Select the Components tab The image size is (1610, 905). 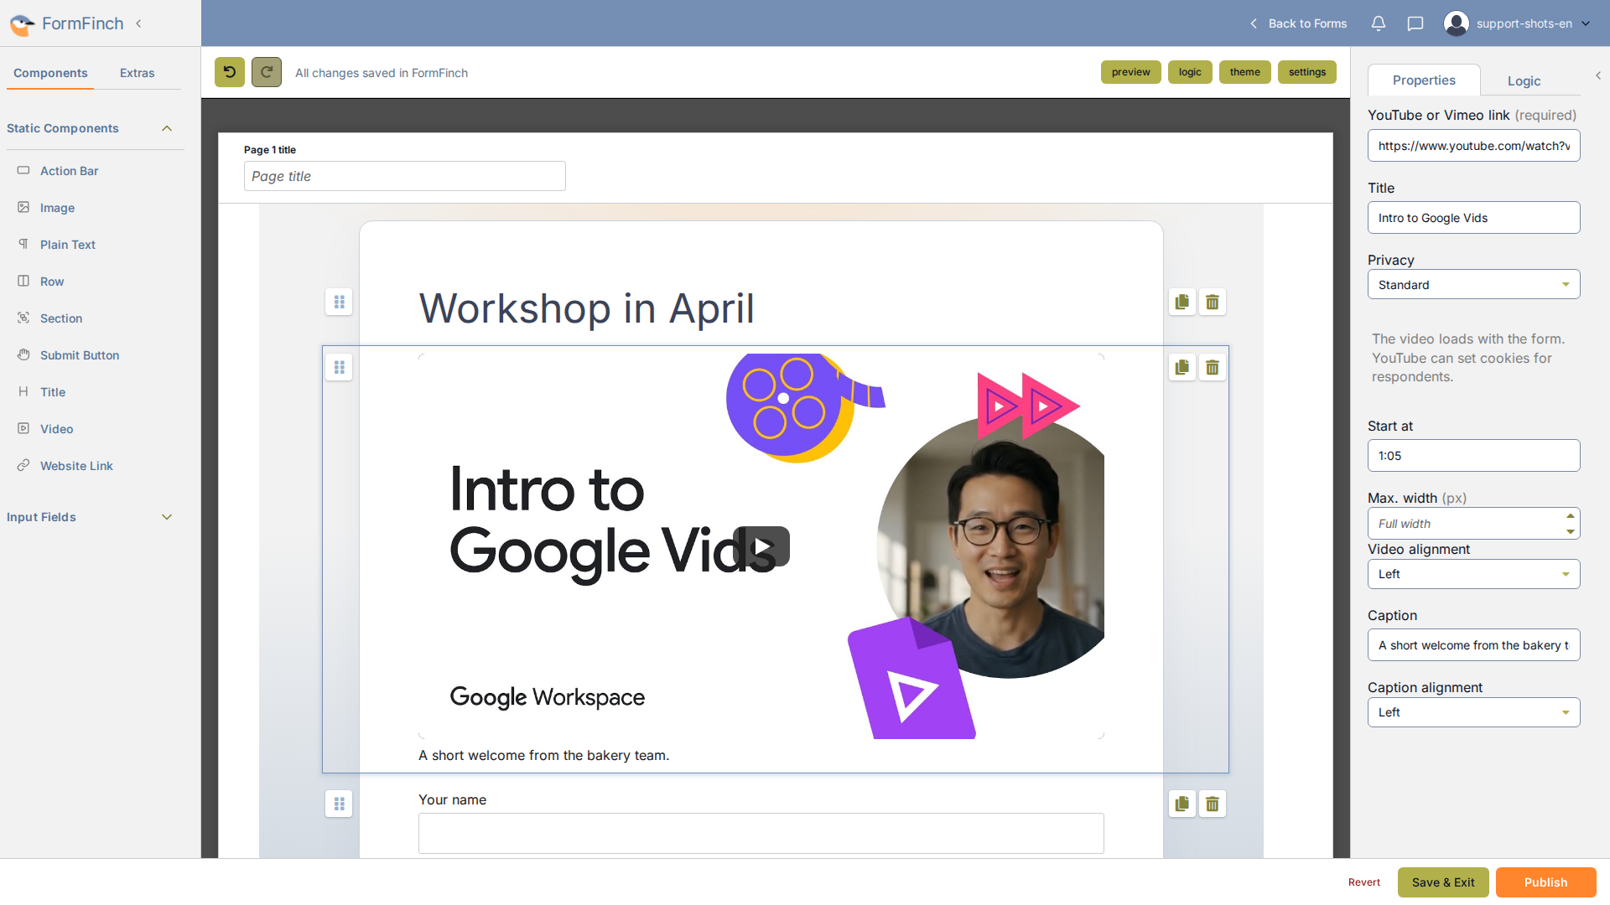pyautogui.click(x=50, y=73)
